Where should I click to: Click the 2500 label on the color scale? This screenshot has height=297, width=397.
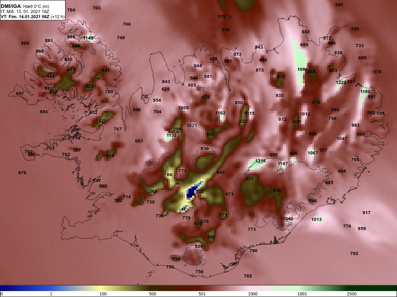pos(352,294)
